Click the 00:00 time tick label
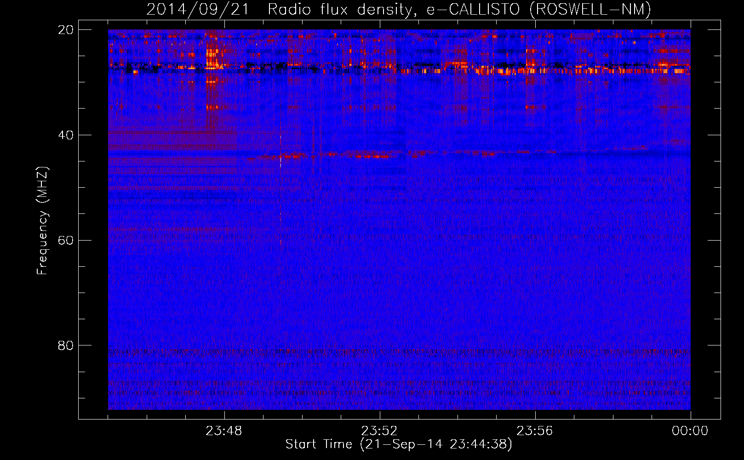Viewport: 744px width, 460px height. tap(690, 431)
